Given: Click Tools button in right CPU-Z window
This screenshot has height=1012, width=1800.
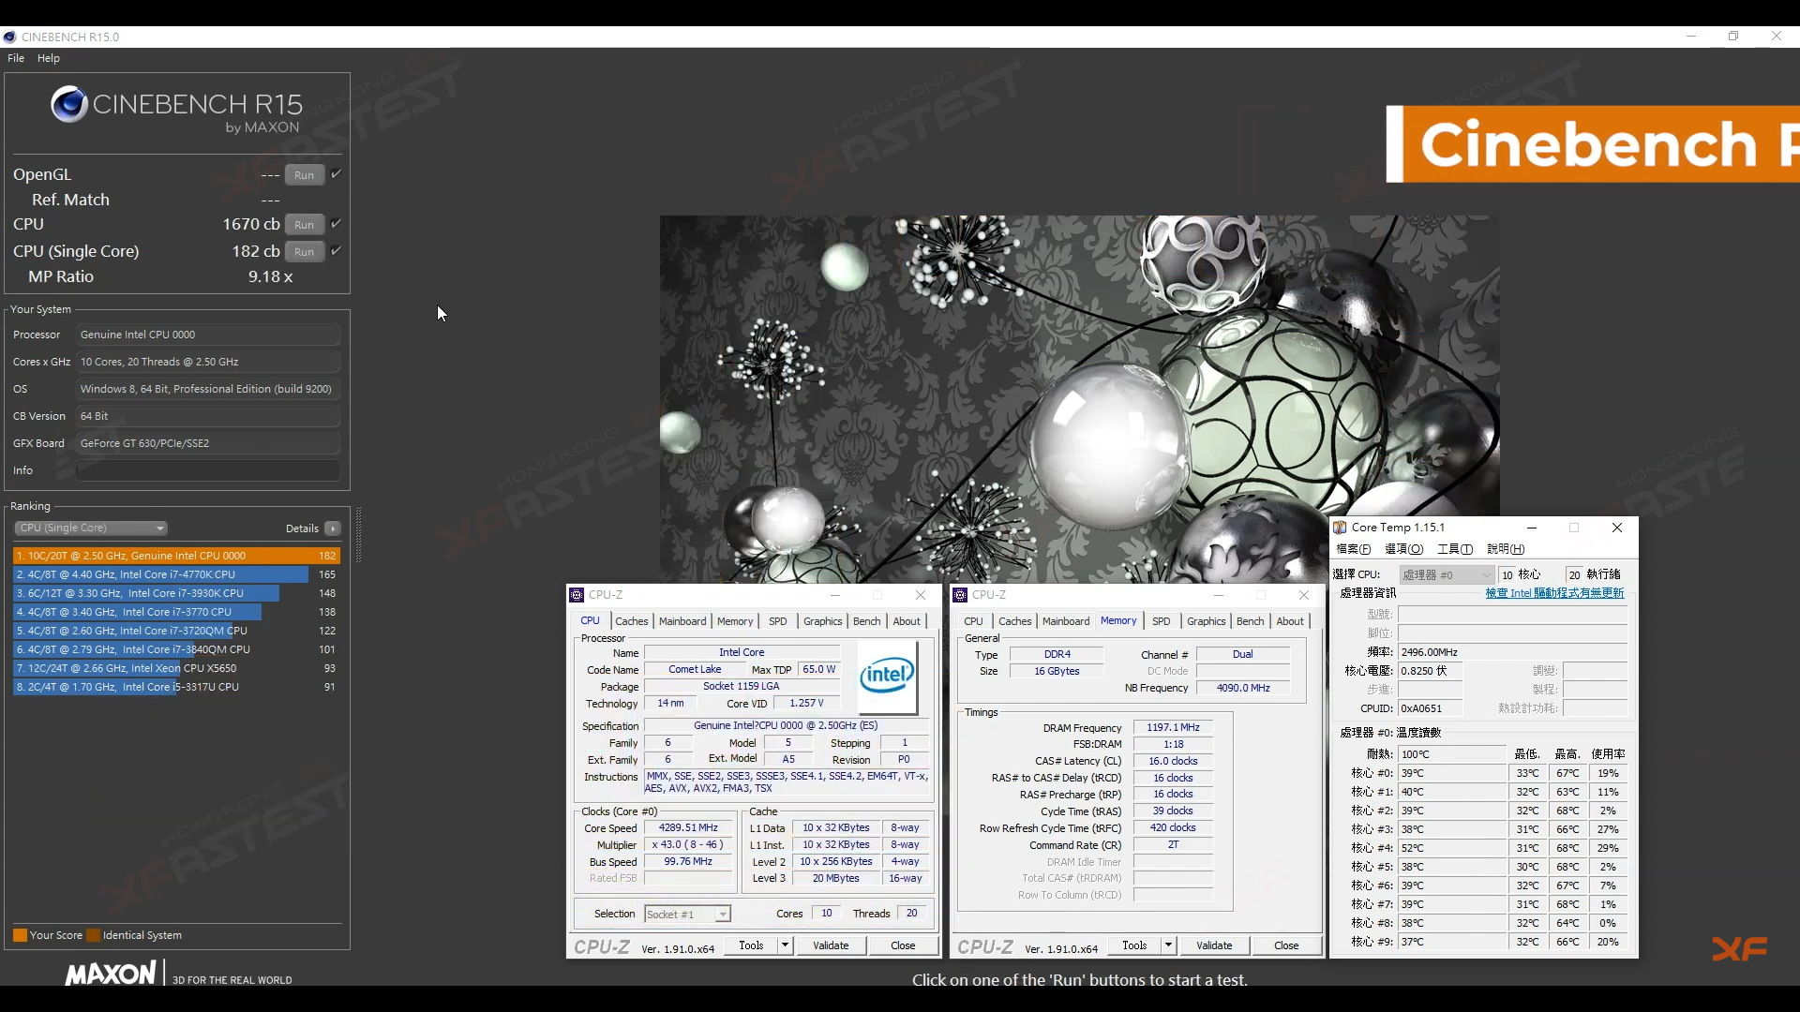Looking at the screenshot, I should pyautogui.click(x=1134, y=945).
